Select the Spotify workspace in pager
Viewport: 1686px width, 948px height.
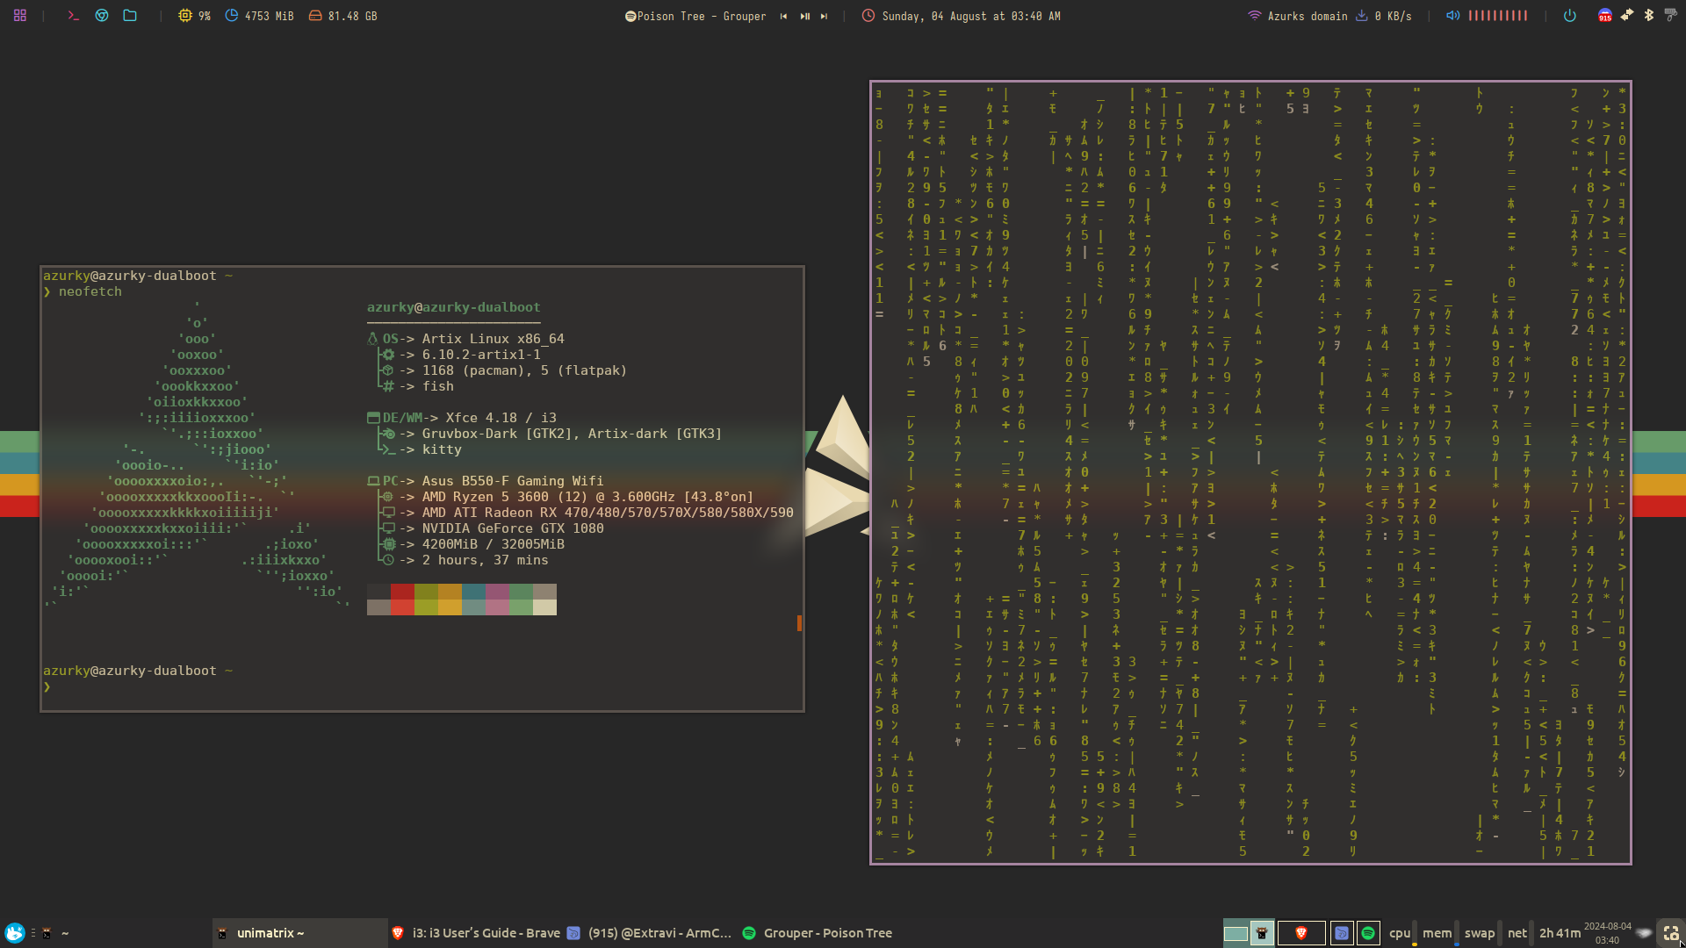pos(1368,933)
